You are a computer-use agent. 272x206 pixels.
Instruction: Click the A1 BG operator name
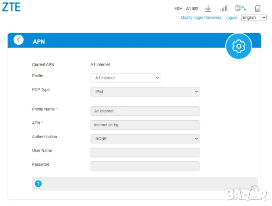point(192,9)
